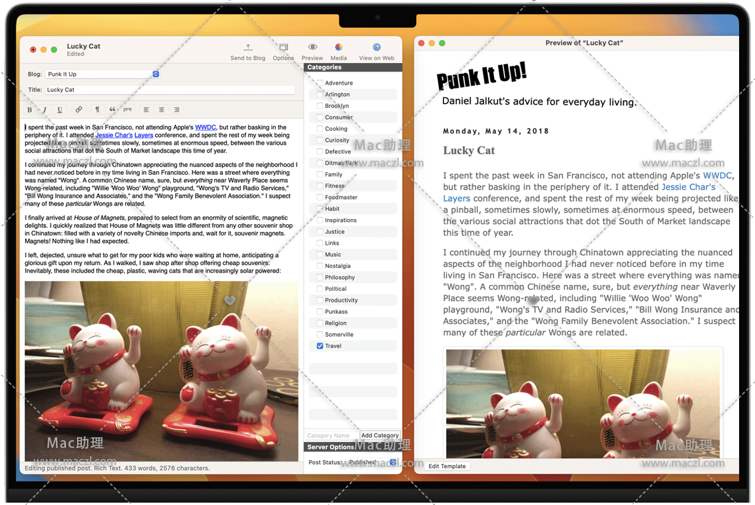Viewport: 755px width, 505px height.
Task: Tick the Music category checkbox
Action: (x=320, y=254)
